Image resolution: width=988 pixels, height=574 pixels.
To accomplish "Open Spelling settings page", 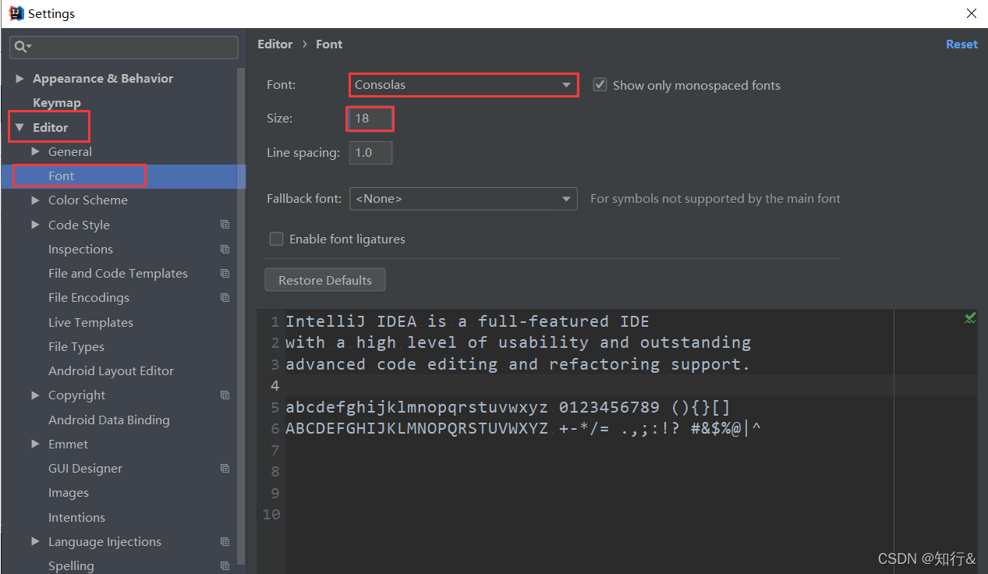I will click(x=71, y=565).
